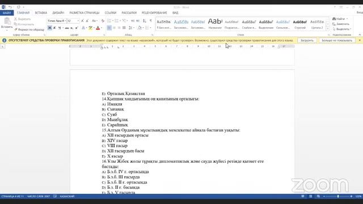Click Заменить (Replace)
The height and width of the screenshot is (204, 363).
(x=341, y=24)
